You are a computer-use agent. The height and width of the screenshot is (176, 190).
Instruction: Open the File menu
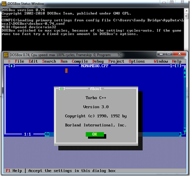19,61
